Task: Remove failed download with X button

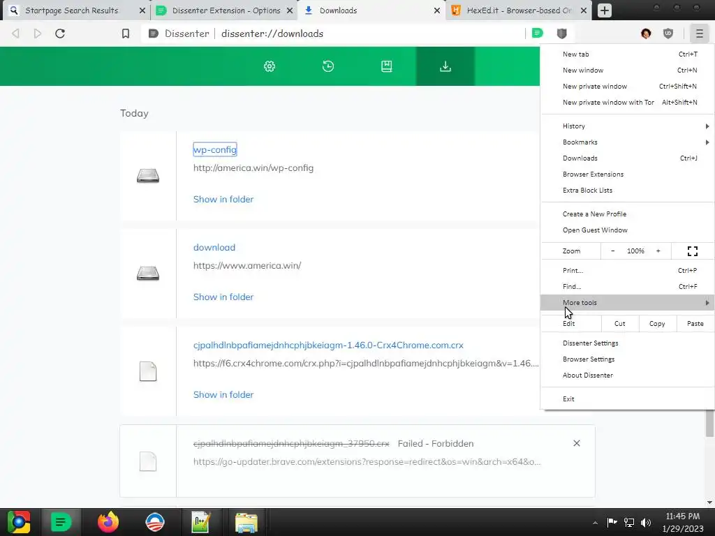Action: pyautogui.click(x=577, y=443)
